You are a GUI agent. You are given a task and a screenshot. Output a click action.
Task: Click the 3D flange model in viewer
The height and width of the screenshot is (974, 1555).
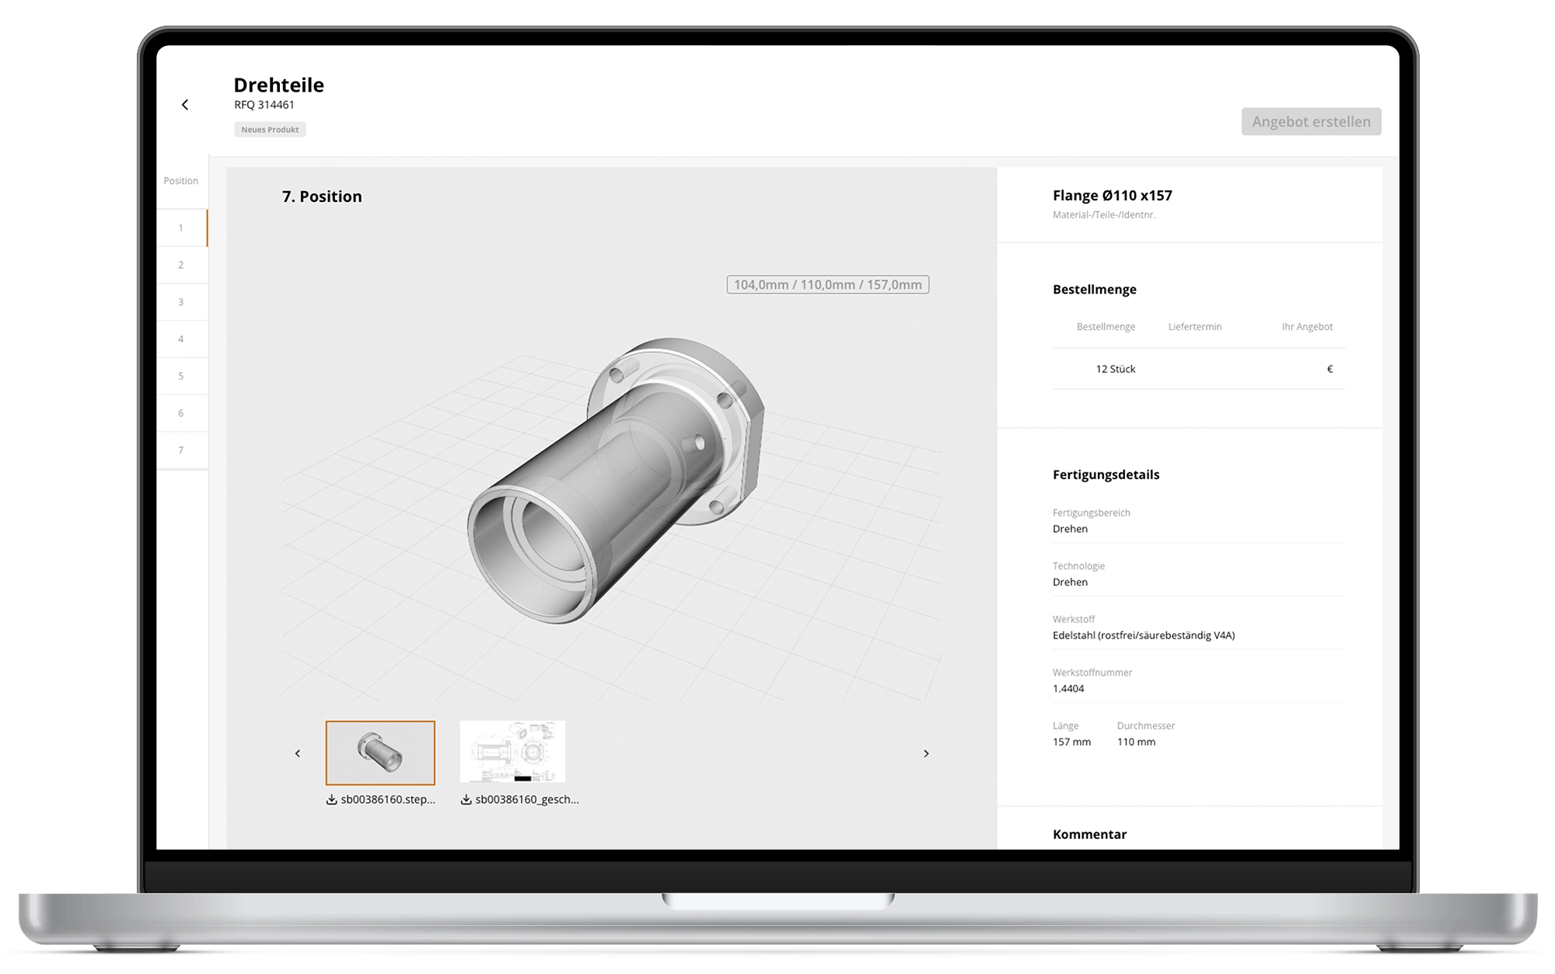click(614, 482)
